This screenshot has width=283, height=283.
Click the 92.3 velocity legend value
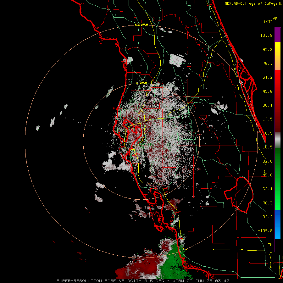pyautogui.click(x=268, y=49)
